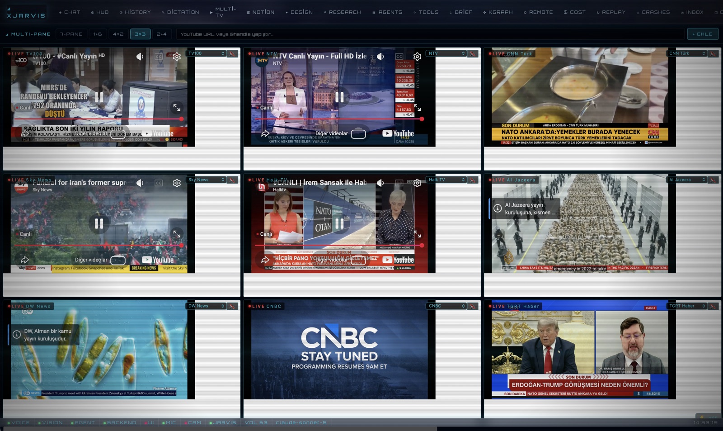Open settings gear on the NTV player
The width and height of the screenshot is (723, 431).
(417, 57)
